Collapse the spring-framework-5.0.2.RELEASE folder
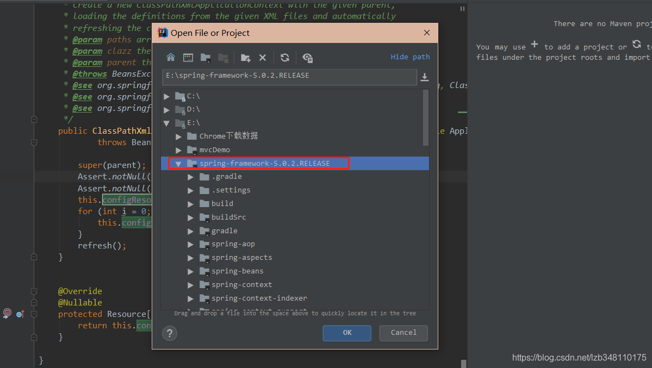652x368 pixels. coord(178,164)
